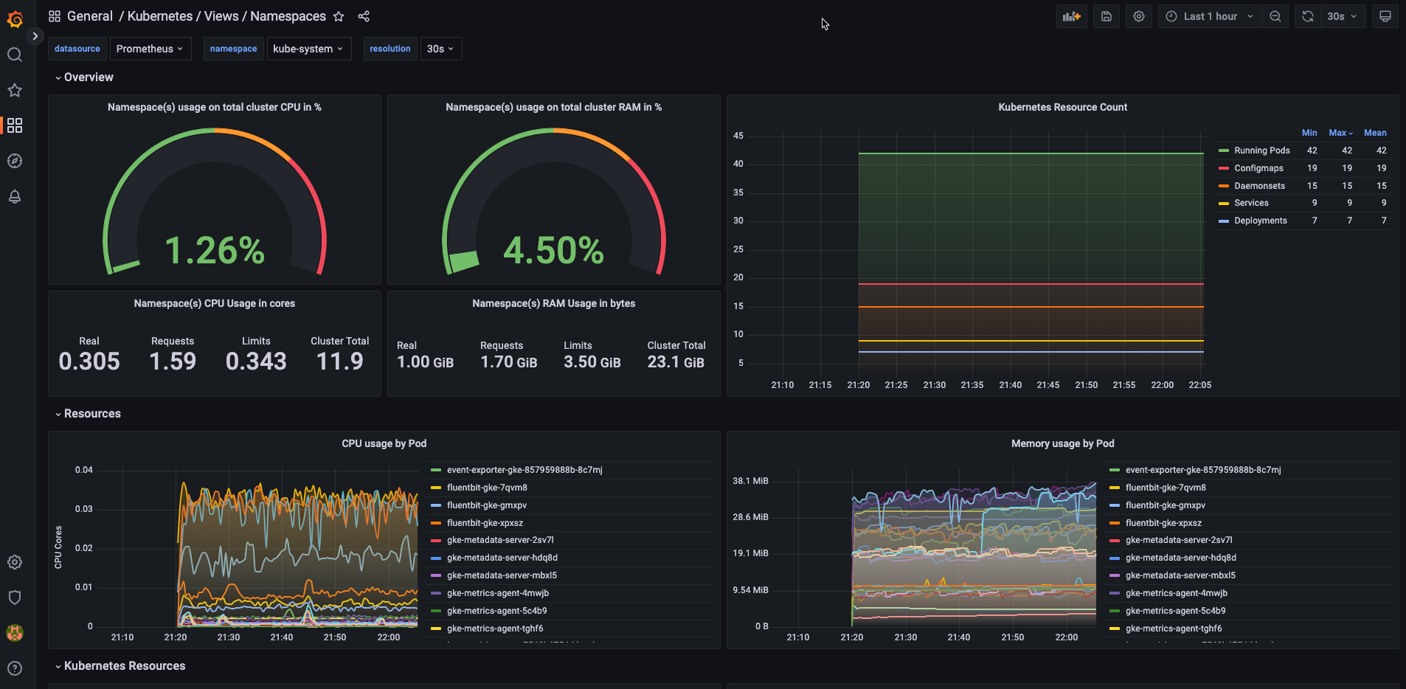Toggle the Configmaps series in the legend
The height and width of the screenshot is (689, 1406).
(x=1258, y=168)
